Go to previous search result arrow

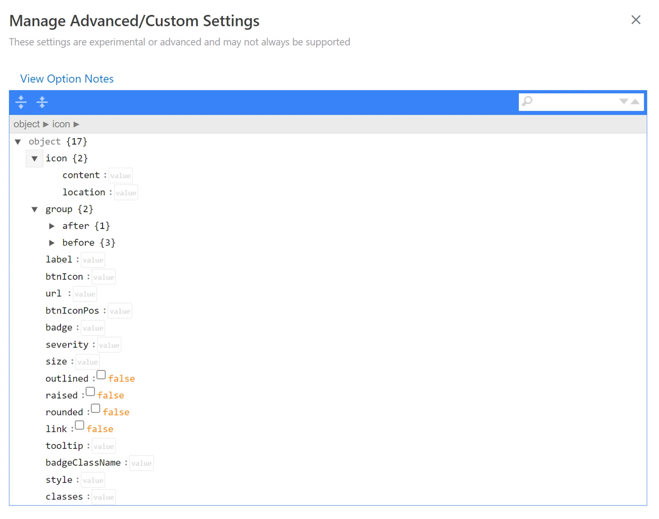click(x=635, y=102)
